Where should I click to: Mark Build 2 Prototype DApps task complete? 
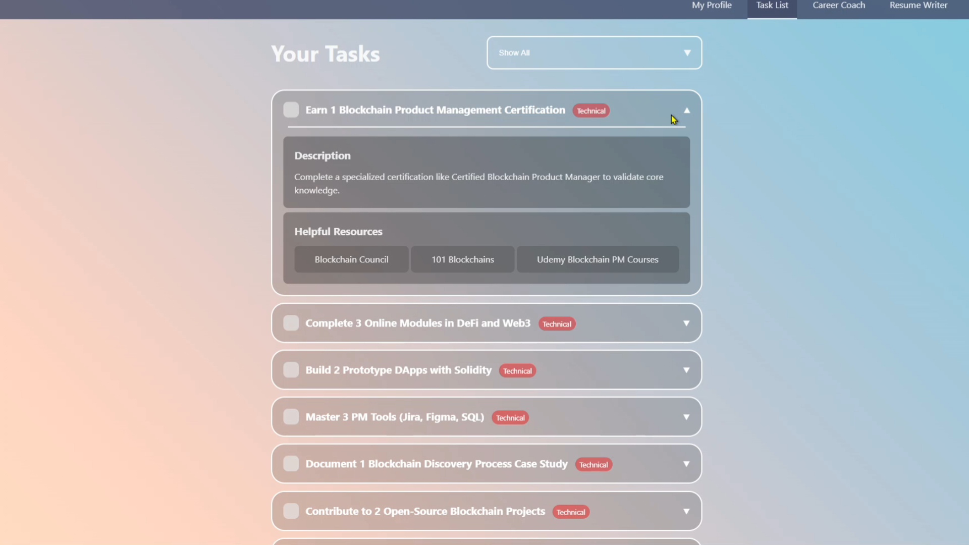pos(291,370)
